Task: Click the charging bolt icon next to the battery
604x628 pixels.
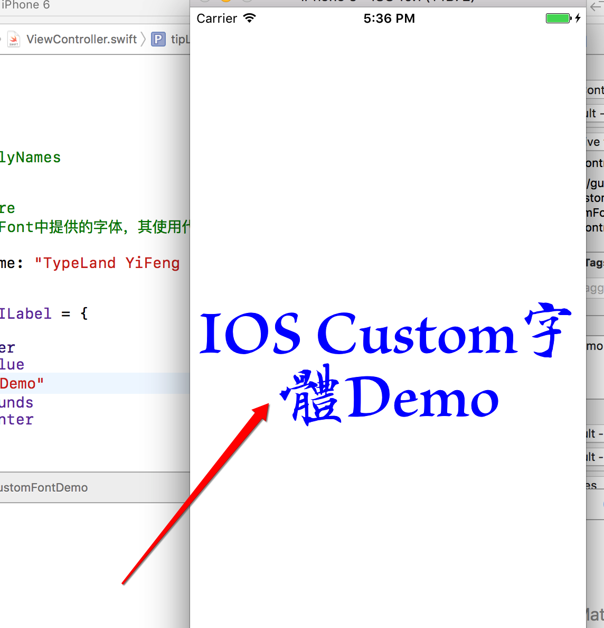Action: click(578, 18)
